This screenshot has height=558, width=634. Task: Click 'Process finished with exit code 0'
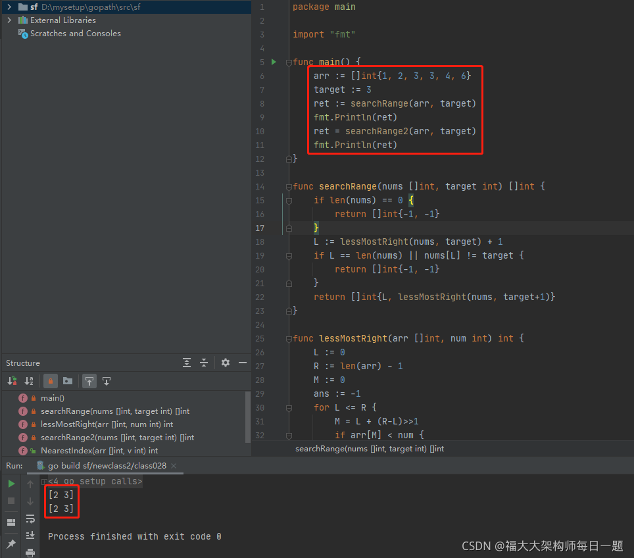coord(135,536)
